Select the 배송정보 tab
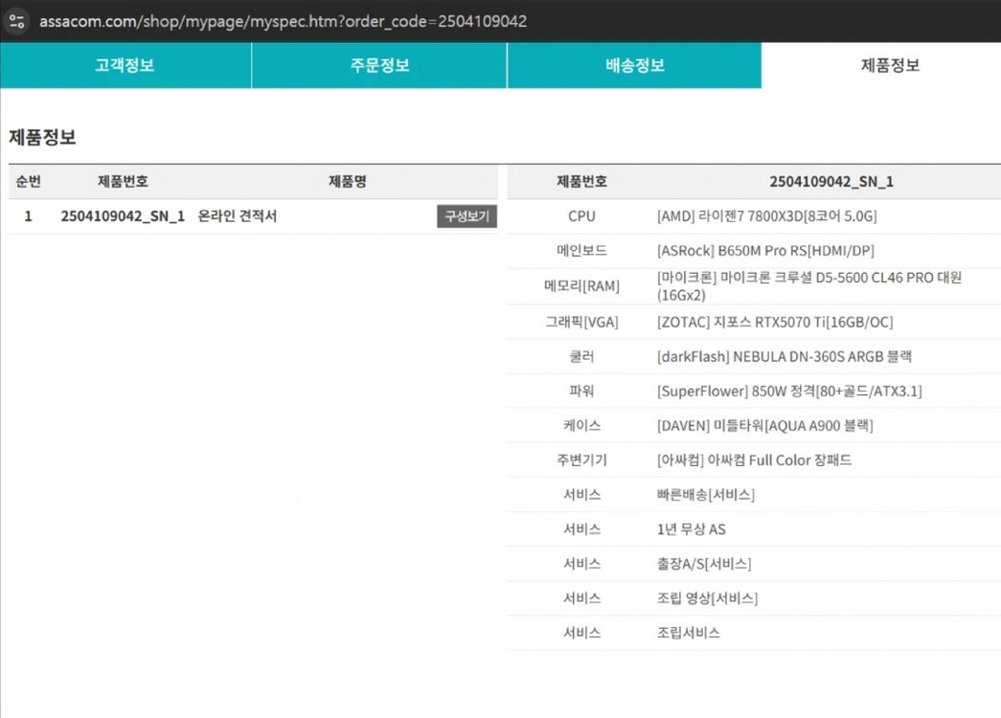1001x718 pixels. (632, 65)
